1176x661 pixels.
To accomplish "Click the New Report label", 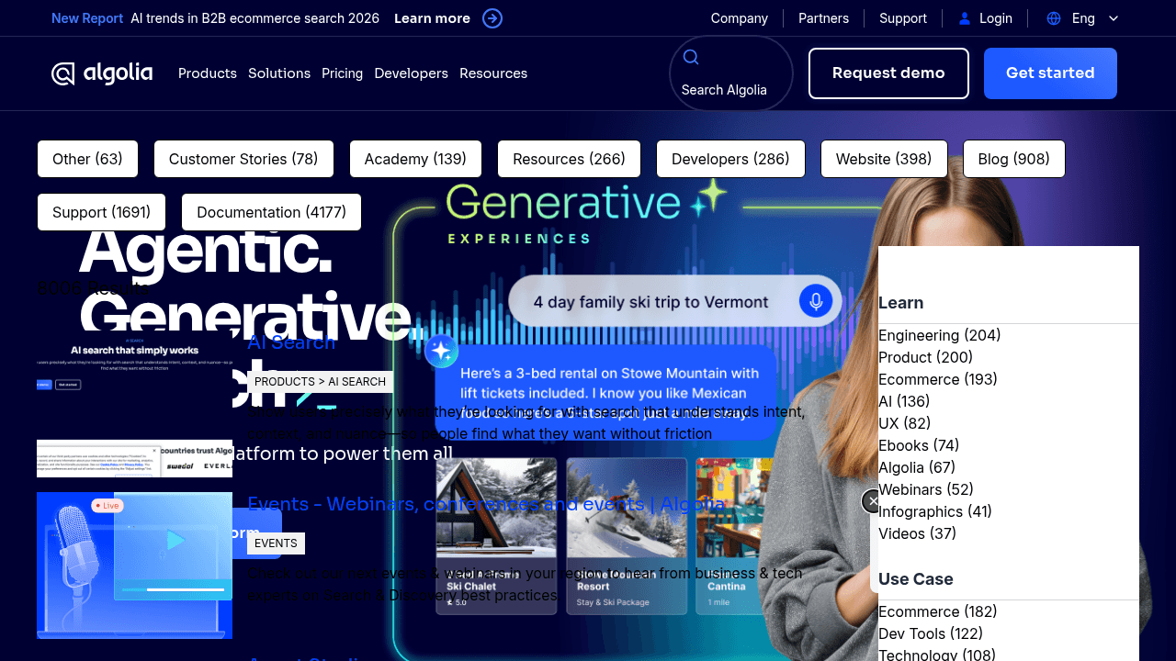I will tap(85, 18).
